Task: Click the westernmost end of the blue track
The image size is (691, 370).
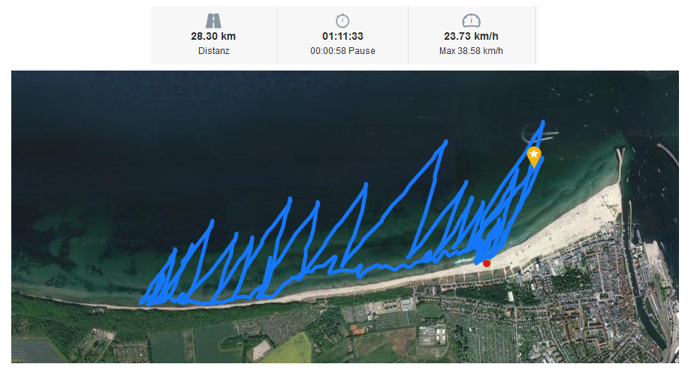Action: click(141, 302)
